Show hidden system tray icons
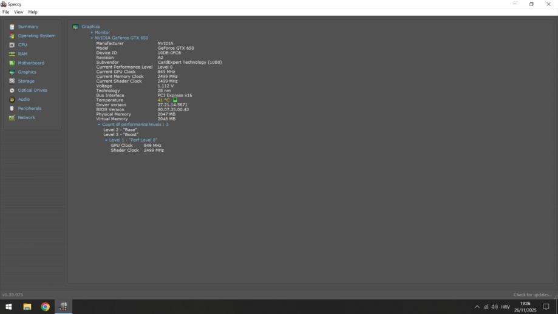 (x=477, y=307)
